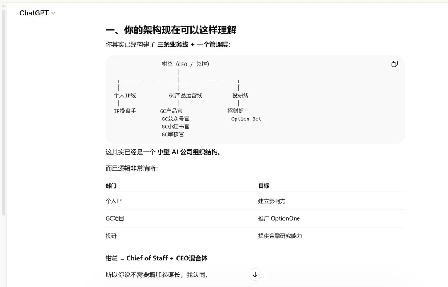This screenshot has width=448, height=287.
Task: Click GC小红书官 in the diagram
Action: click(x=175, y=127)
